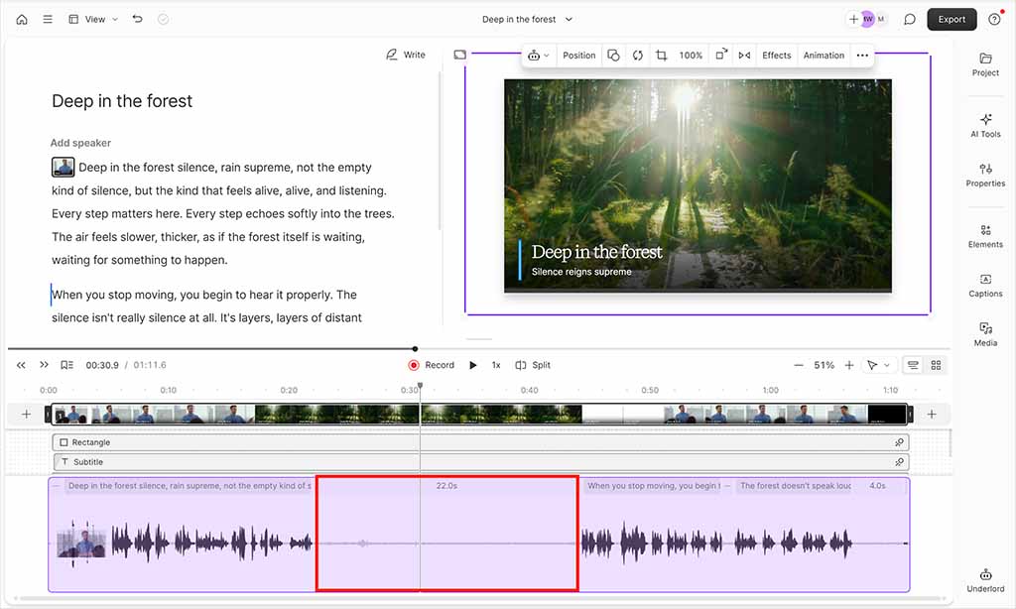Open the Effects tab in the canvas toolbar
The image size is (1016, 609).
[777, 55]
